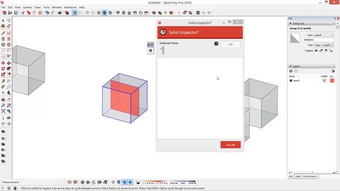Toggle Layer0 Visible checkbox
Viewport: 340px width, 191px height.
pyautogui.click(x=324, y=81)
